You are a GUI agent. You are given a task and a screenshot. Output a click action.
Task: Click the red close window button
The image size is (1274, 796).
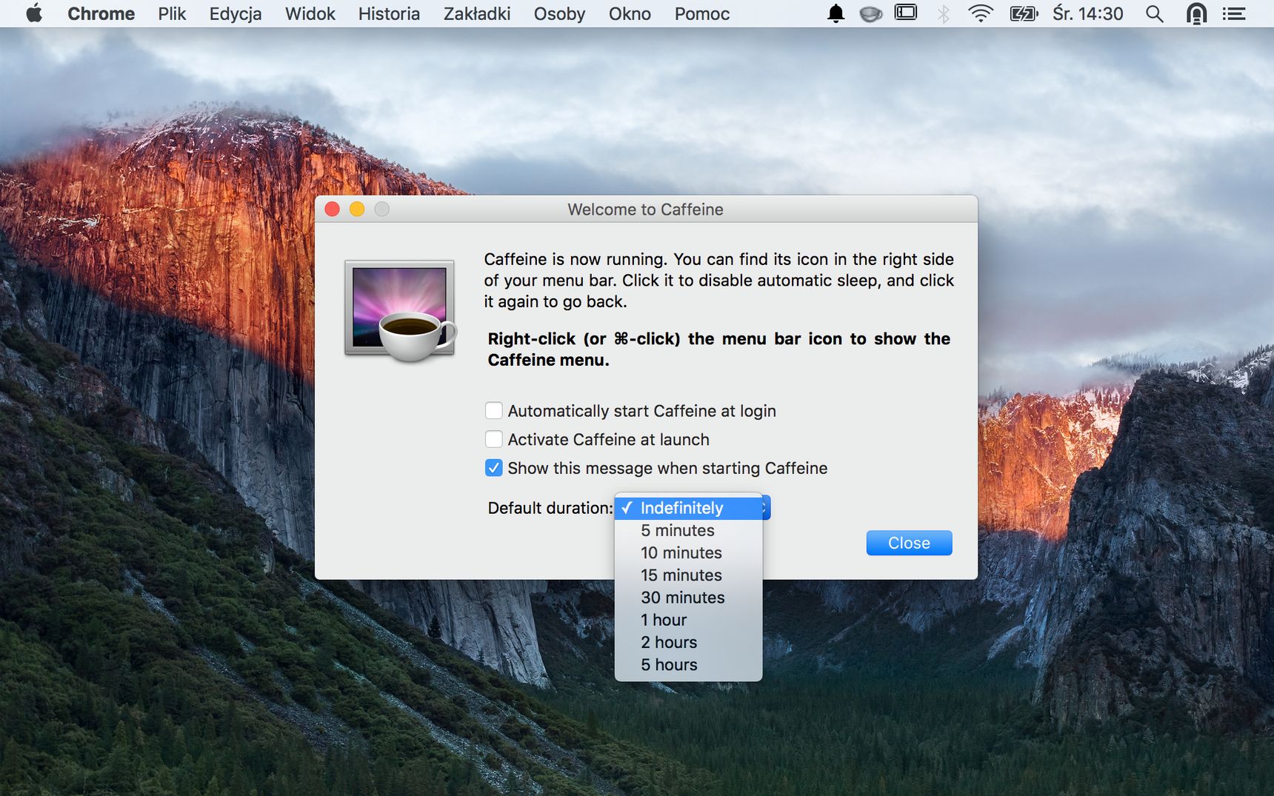333,210
